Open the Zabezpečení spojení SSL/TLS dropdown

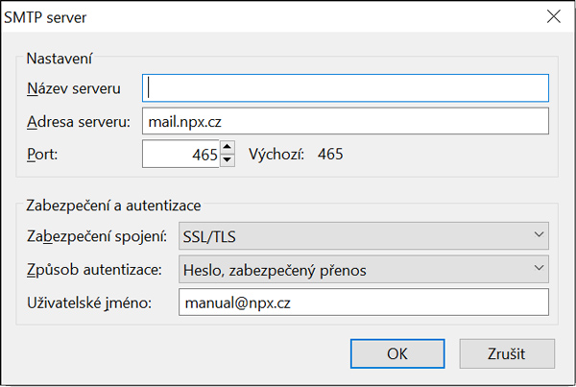(364, 236)
